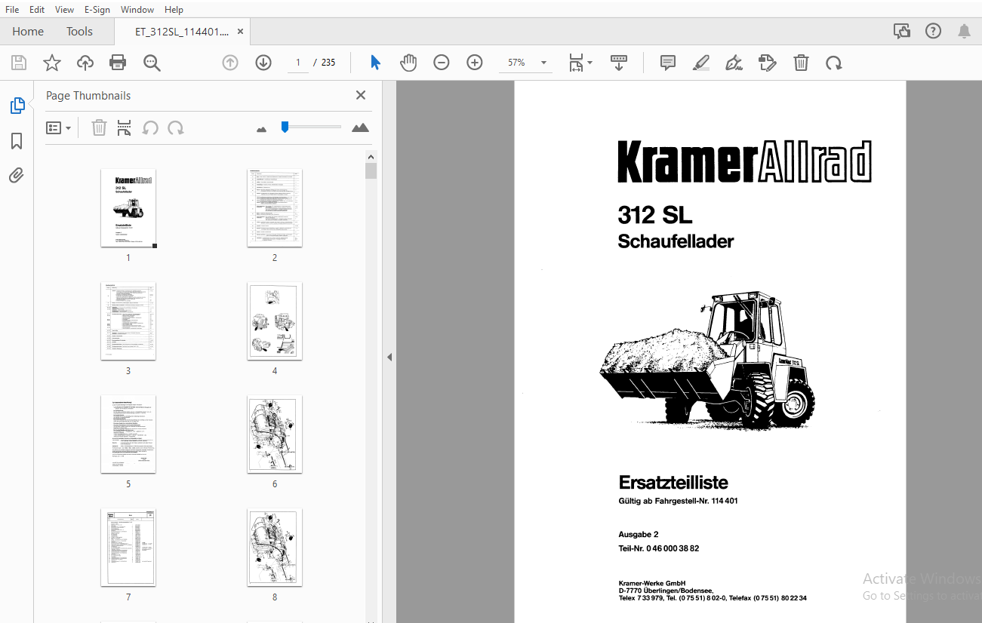Open the Bookmarks sidebar panel

click(17, 141)
